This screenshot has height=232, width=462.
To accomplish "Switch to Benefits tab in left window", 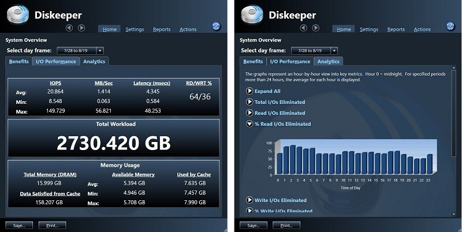I will point(19,62).
